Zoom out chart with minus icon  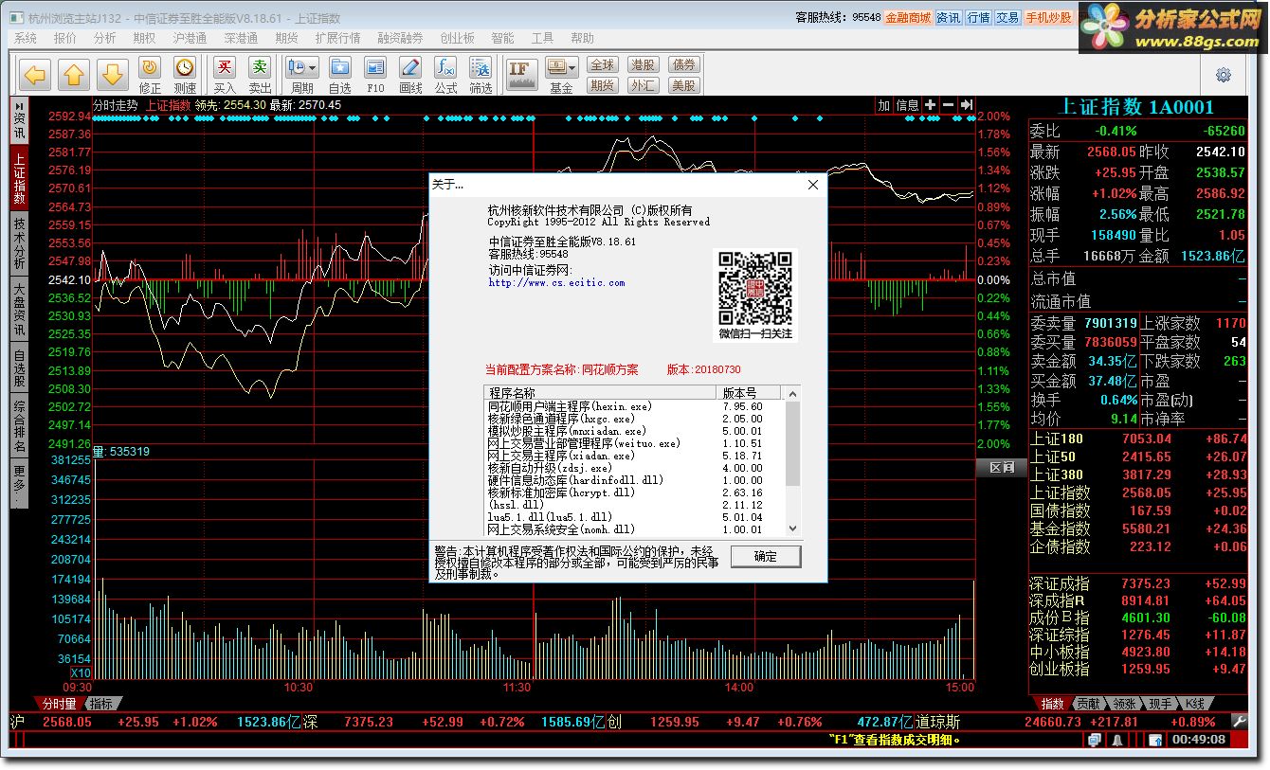pos(949,105)
